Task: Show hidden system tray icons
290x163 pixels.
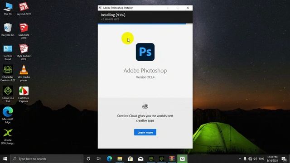Action: pyautogui.click(x=240, y=159)
